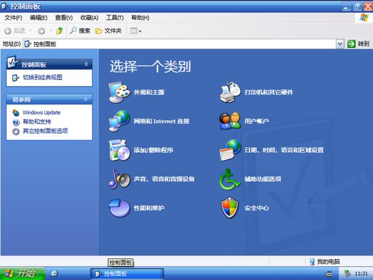This screenshot has width=373, height=280.
Task: Open the 外观和主题 category link
Action: 149,92
